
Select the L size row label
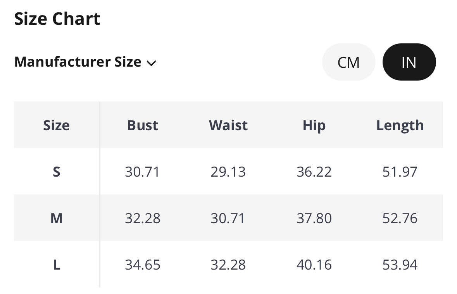56,265
